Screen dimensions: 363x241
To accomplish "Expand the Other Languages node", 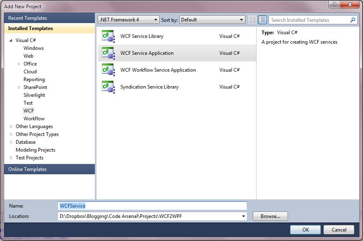I will [12, 126].
